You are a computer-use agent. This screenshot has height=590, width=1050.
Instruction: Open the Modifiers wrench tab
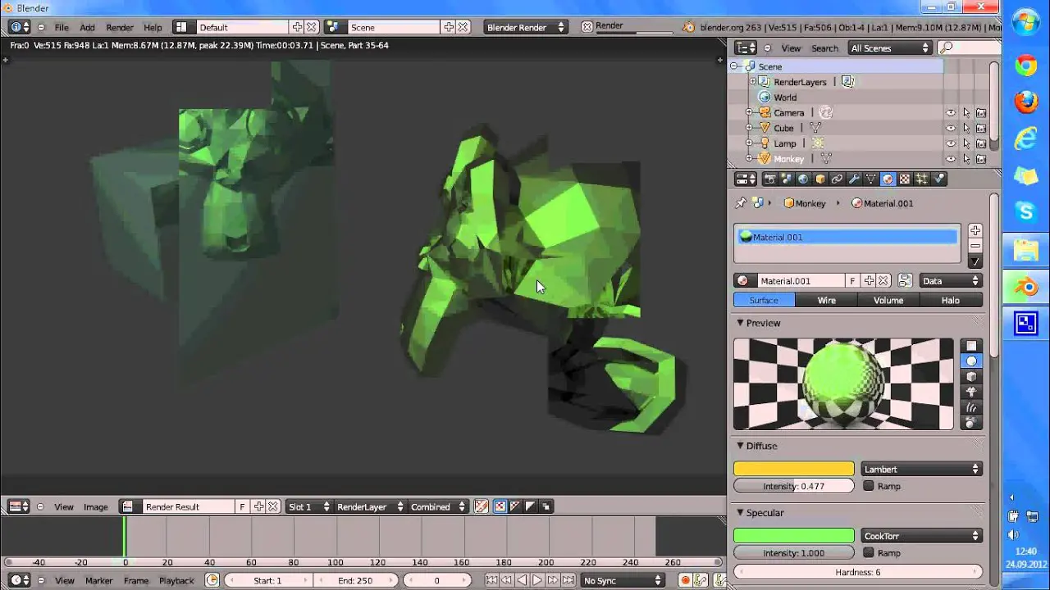coord(854,179)
